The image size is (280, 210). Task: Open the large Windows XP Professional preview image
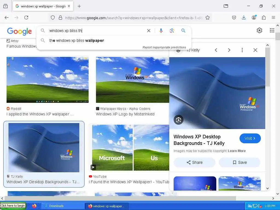tap(217, 93)
